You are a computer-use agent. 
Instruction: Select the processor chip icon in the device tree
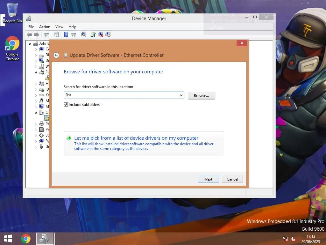click(42, 130)
